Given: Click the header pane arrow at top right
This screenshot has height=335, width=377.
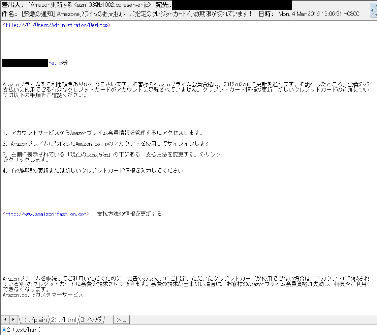Looking at the screenshot, I should [x=373, y=10].
